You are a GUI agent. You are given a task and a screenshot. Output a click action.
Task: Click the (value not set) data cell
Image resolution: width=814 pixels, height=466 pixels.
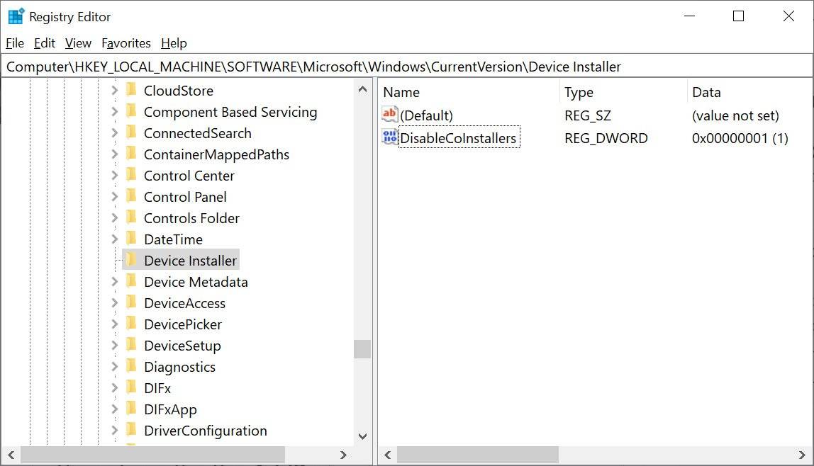[x=735, y=115]
